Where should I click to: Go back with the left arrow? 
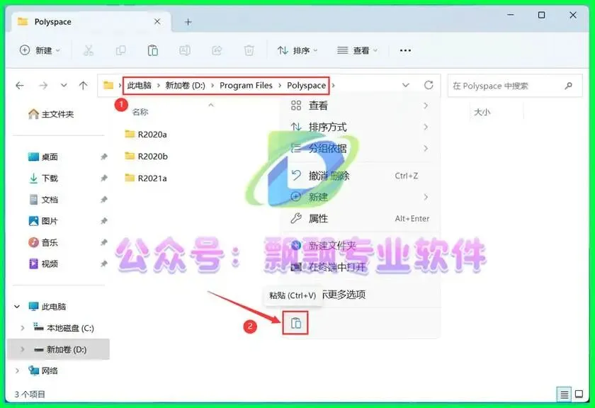coord(20,86)
